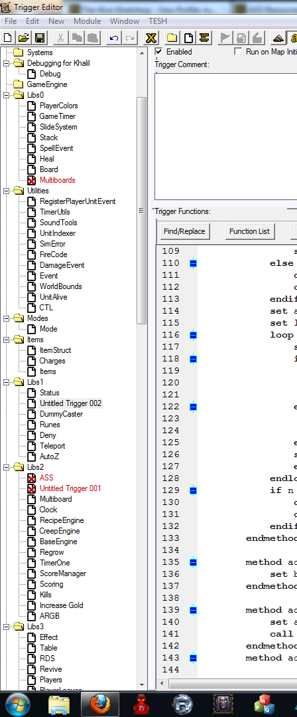Click the red X icon beside ASS

[31, 478]
